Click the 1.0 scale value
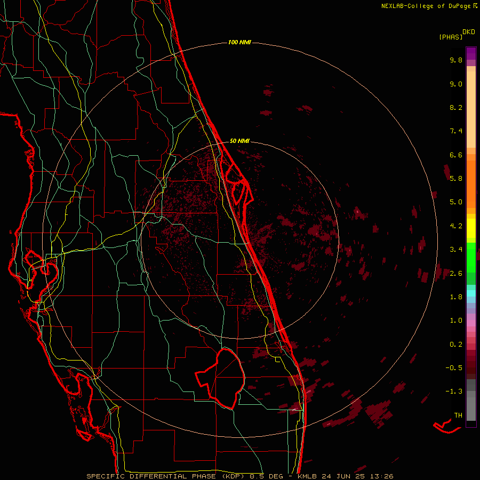Screen dimensions: 480x480 point(456,321)
